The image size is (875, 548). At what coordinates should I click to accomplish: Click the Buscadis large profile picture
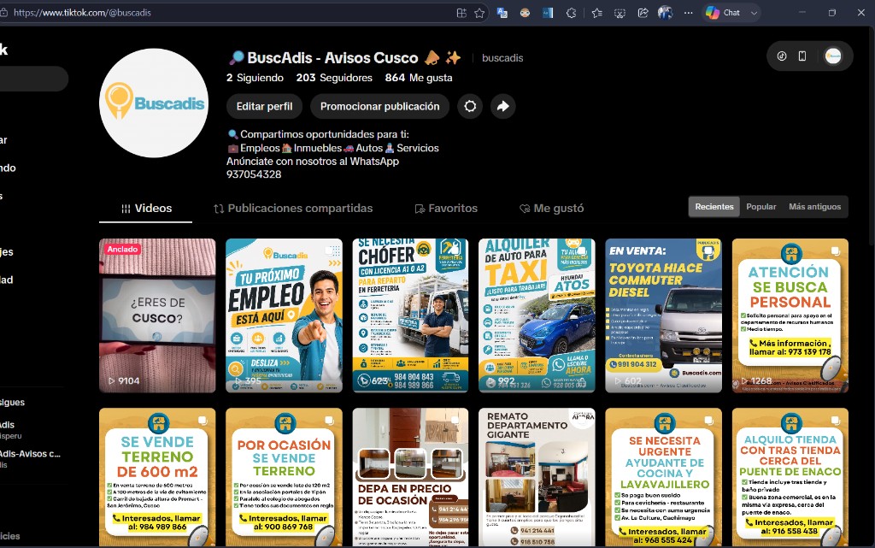[154, 103]
